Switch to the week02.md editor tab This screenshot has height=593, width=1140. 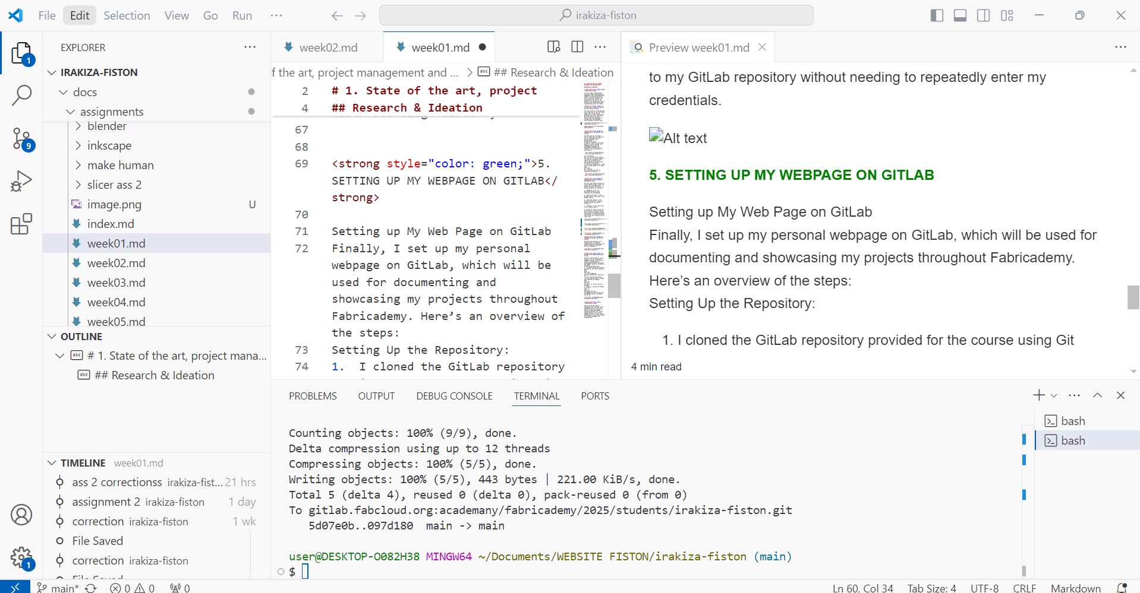(x=328, y=47)
